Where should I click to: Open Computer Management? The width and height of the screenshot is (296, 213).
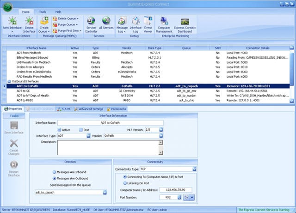pos(164,24)
